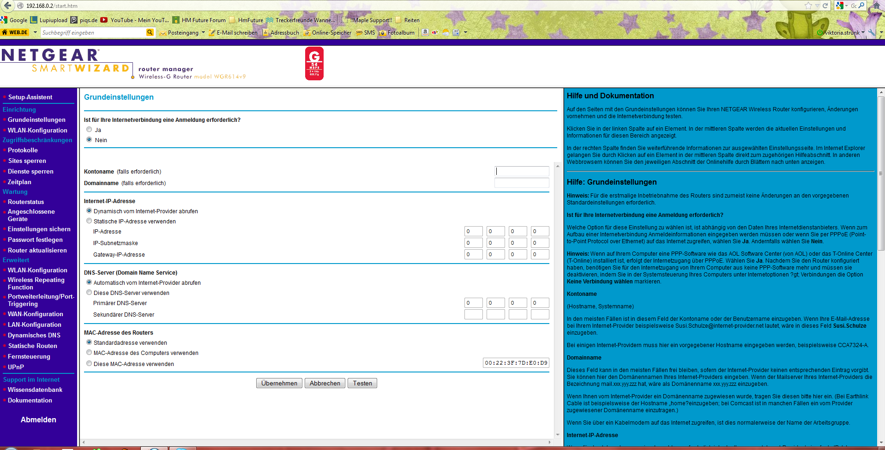This screenshot has height=450, width=885.
Task: Click the eBay toolbar icon
Action: (x=435, y=32)
